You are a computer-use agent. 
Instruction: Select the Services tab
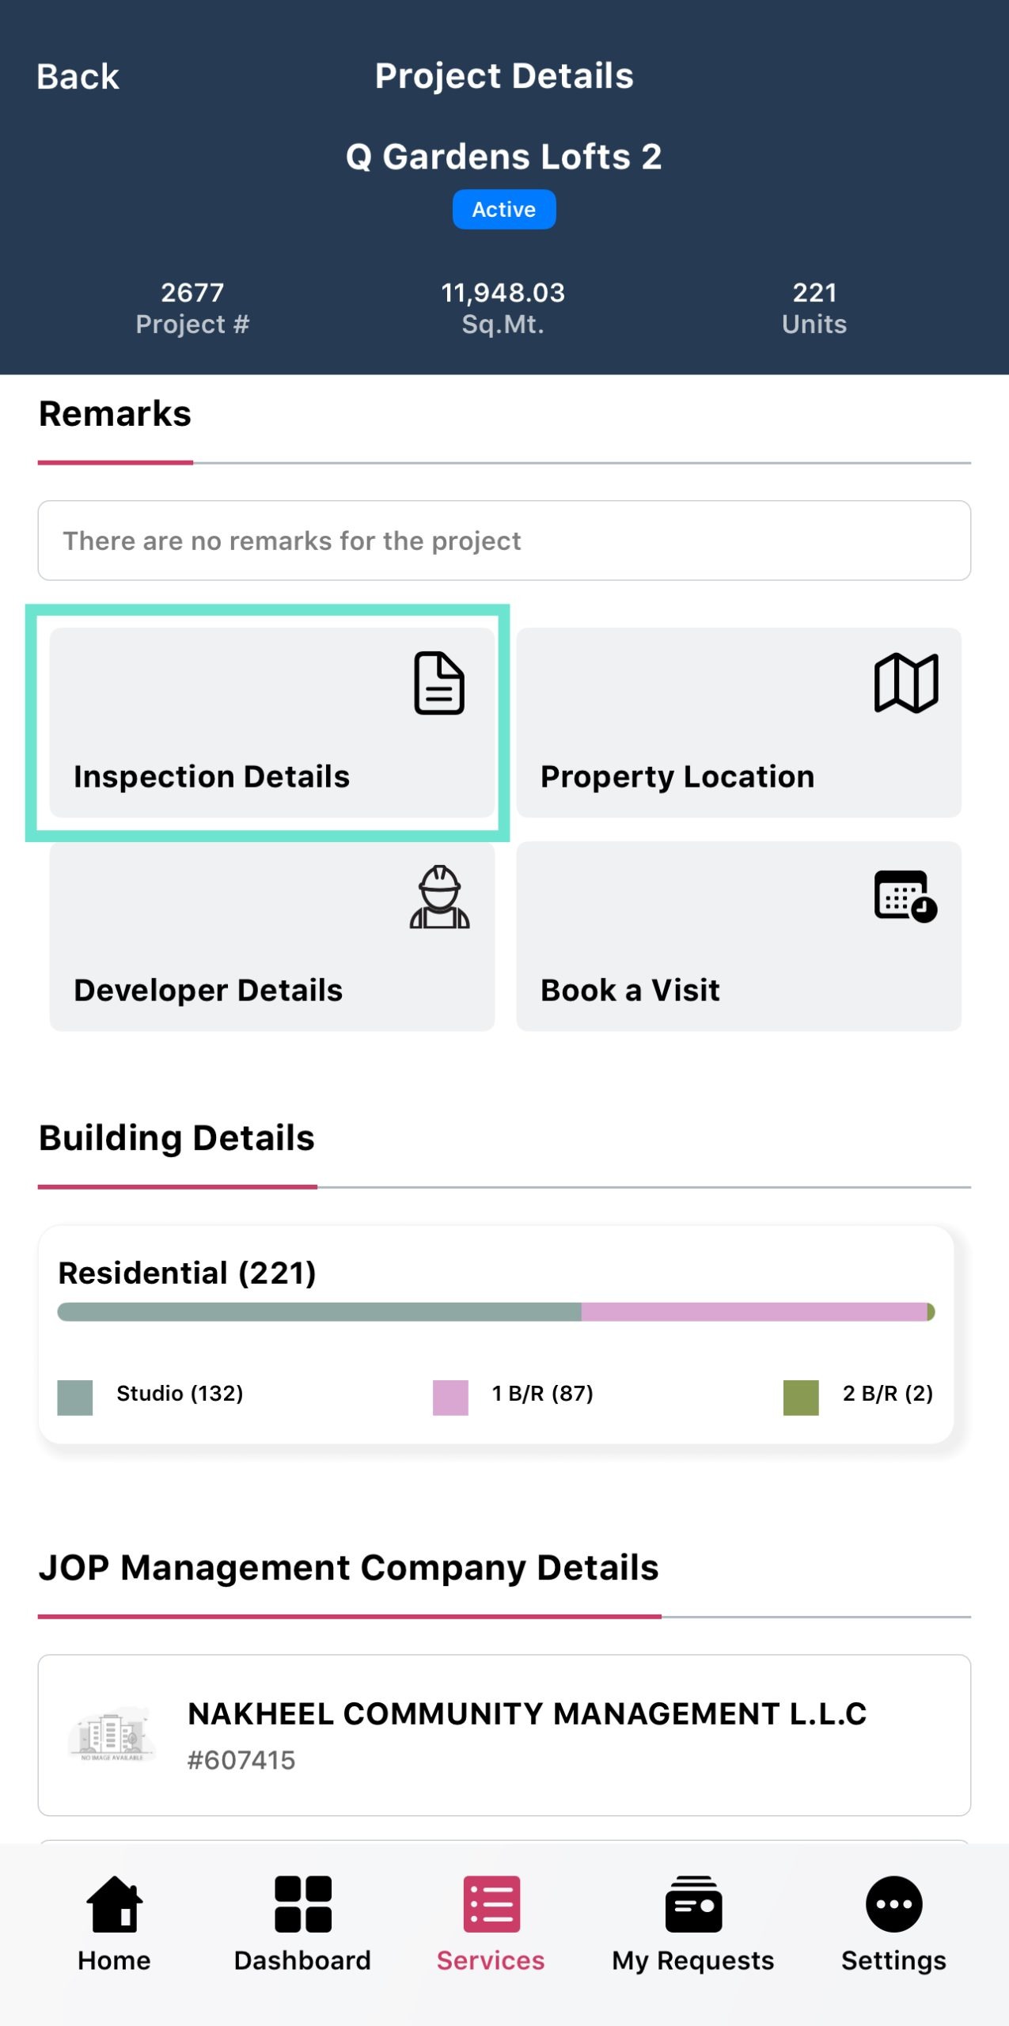491,1923
